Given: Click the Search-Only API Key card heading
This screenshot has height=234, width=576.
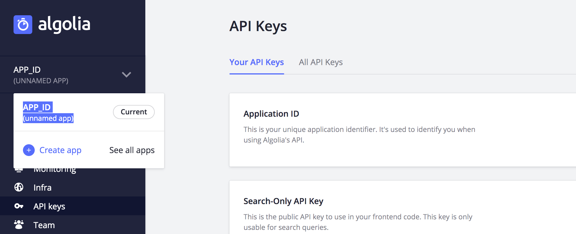Looking at the screenshot, I should point(283,201).
